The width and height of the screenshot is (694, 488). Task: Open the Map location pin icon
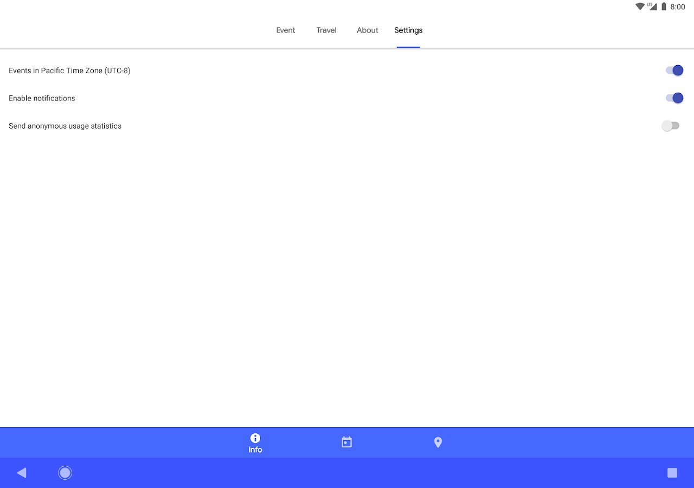tap(438, 442)
